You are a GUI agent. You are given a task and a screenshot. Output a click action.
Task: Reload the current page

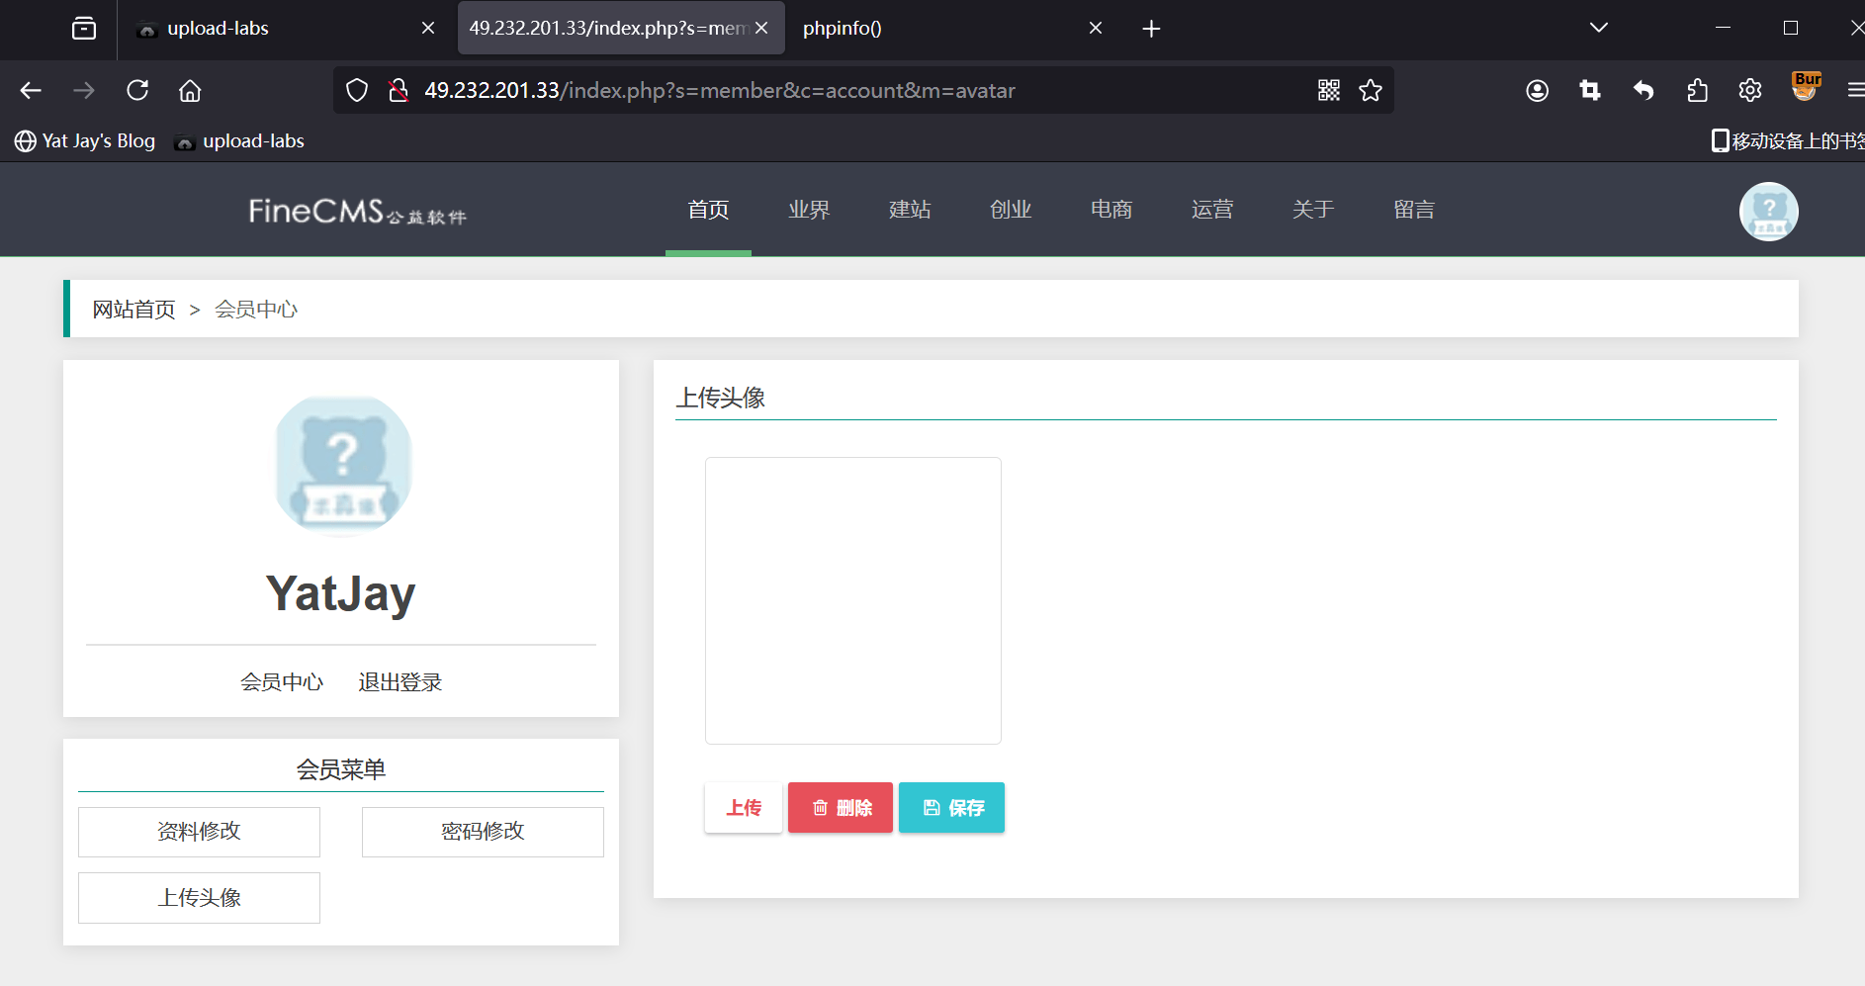(x=137, y=91)
